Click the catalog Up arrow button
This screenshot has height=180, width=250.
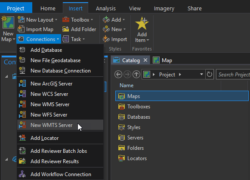(x=136, y=74)
